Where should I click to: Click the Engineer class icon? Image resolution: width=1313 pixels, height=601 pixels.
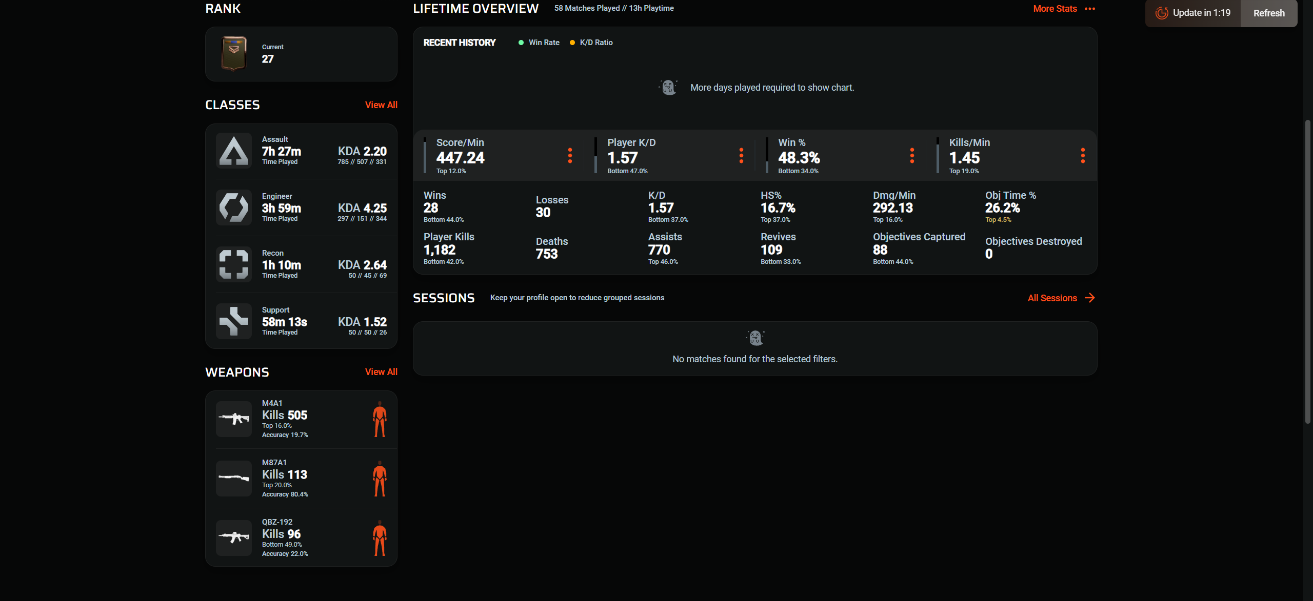coord(233,208)
